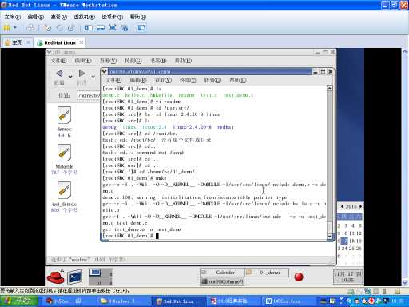Image resolution: width=409 pixels, height=307 pixels.
Task: Open terminal window 编辑(E) menu
Action: tap(138, 80)
